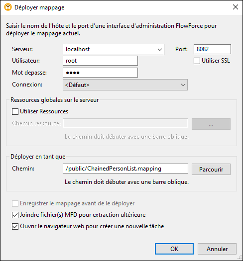Image resolution: width=243 pixels, height=261 pixels.
Task: Confirm deployment with the OK button
Action: click(174, 249)
